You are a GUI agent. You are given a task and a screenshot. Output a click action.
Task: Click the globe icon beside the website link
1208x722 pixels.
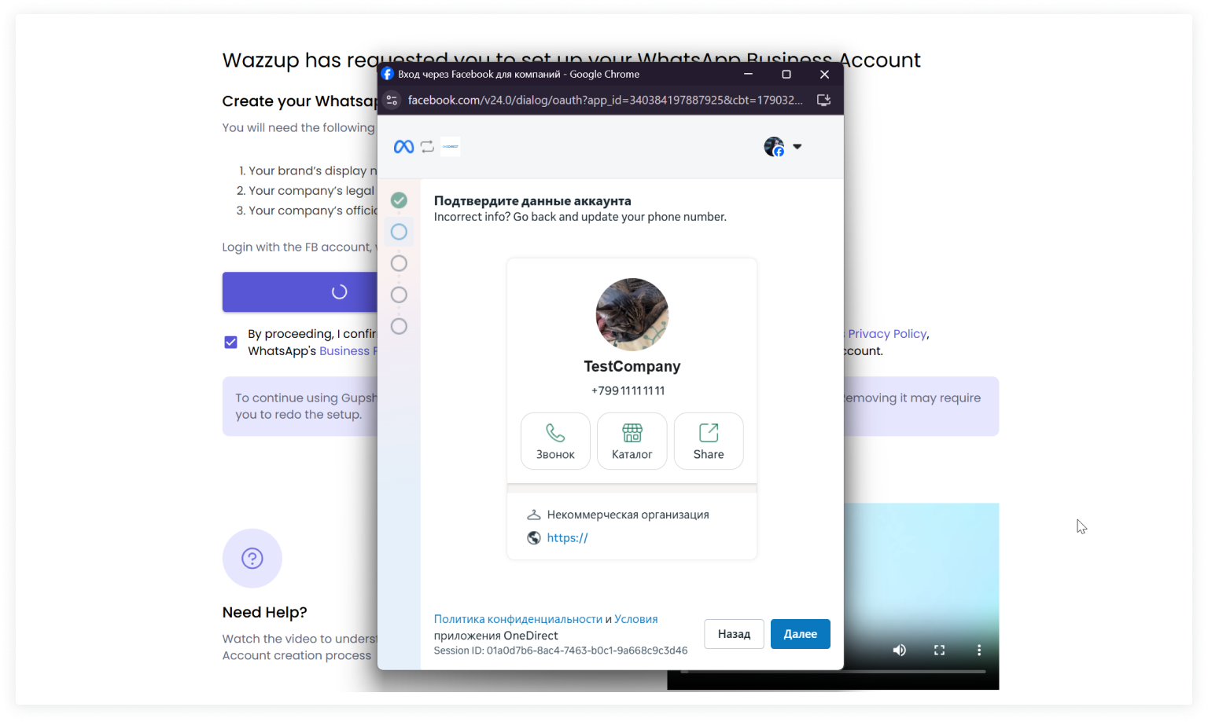[x=534, y=538]
